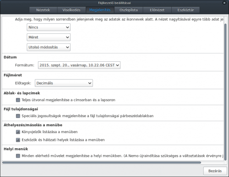Close the settings window with X icon
Viewport: 229px width, 177px height.
[224, 3]
